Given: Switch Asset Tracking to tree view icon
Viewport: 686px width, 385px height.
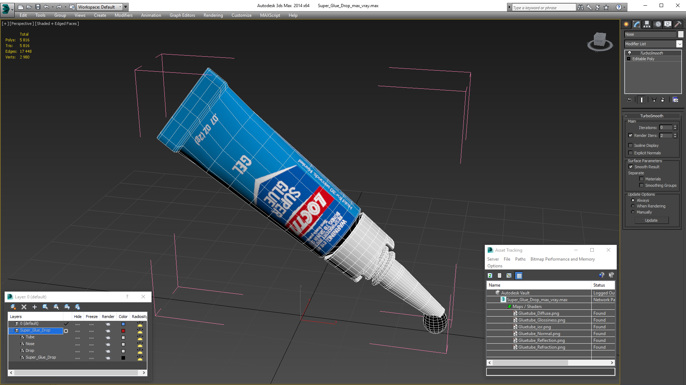Looking at the screenshot, I should [509, 276].
